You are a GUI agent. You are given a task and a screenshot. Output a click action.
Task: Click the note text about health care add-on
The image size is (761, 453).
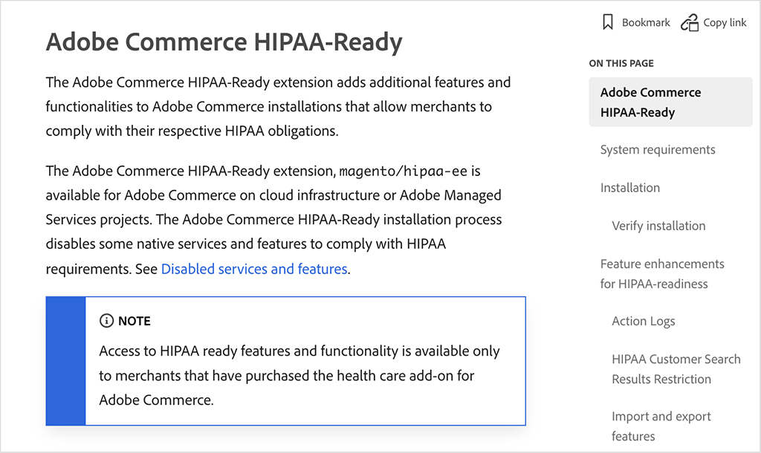point(299,376)
